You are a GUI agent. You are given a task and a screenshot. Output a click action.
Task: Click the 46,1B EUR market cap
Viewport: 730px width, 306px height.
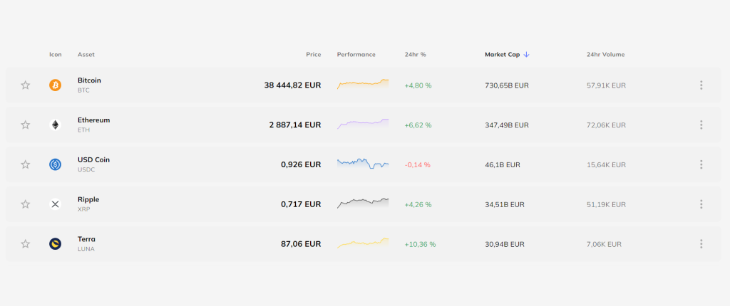[x=503, y=164]
